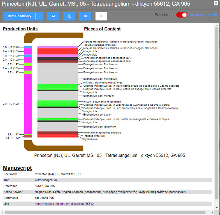Select the large magenta 2.A - 12 (1/2) unit block
220x215 pixels.
pyautogui.click(x=28, y=104)
